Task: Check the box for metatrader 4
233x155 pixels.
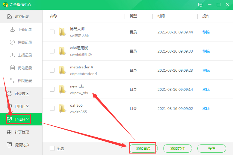Action: (52, 70)
